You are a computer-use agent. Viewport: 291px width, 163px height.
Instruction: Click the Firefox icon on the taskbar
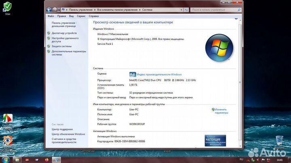[x=46, y=160]
